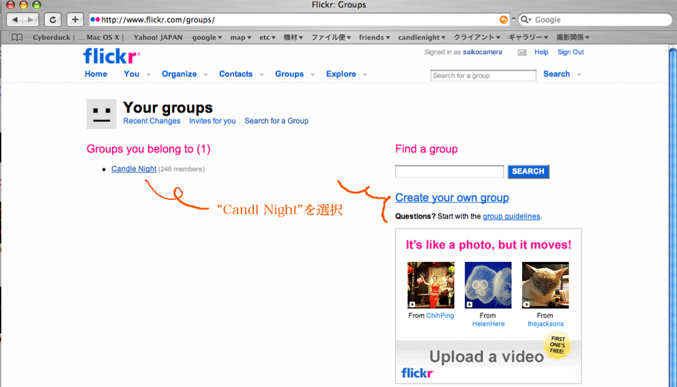This screenshot has width=677, height=387.
Task: Visit thejacksons profile link
Action: click(x=546, y=324)
